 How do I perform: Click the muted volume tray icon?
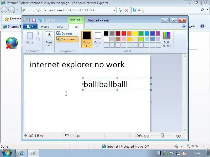pos(184,153)
